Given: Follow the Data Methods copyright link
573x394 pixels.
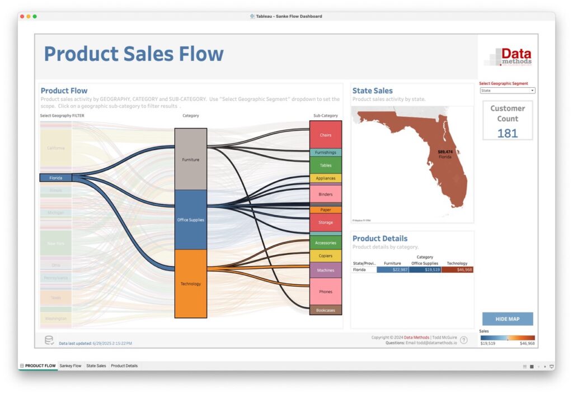Looking at the screenshot, I should click(416, 338).
